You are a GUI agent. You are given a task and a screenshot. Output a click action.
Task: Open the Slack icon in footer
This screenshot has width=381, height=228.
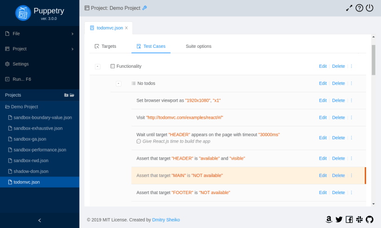click(359, 220)
